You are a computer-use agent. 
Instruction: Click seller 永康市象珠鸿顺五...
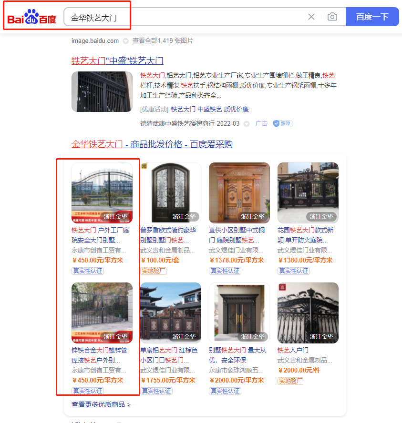point(236,371)
